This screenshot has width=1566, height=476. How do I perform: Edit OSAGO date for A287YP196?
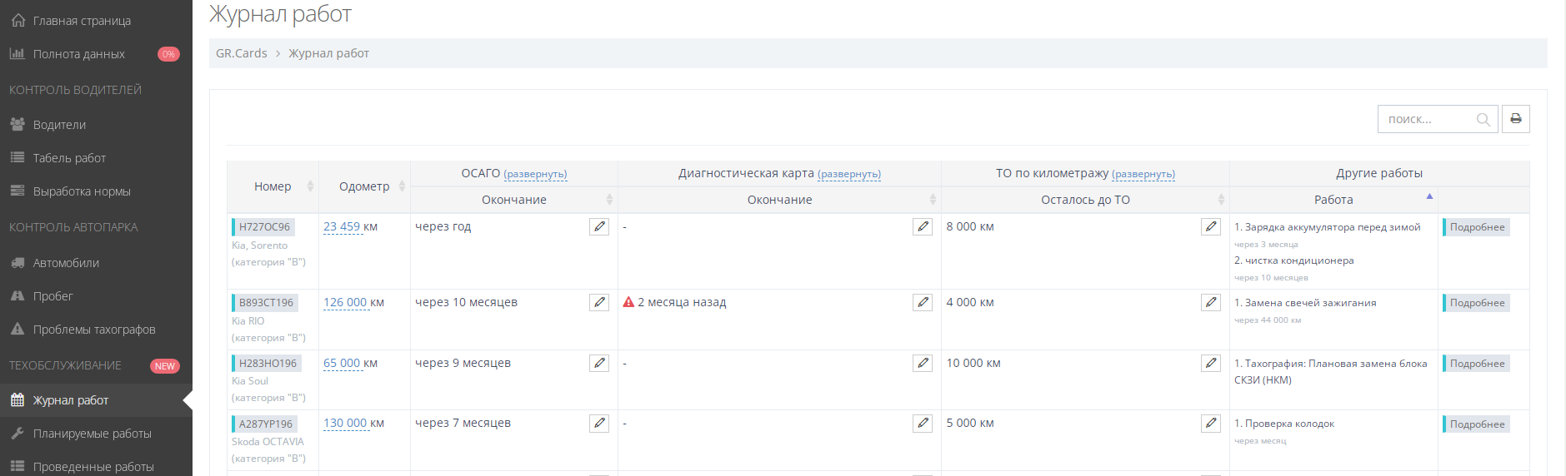click(599, 423)
